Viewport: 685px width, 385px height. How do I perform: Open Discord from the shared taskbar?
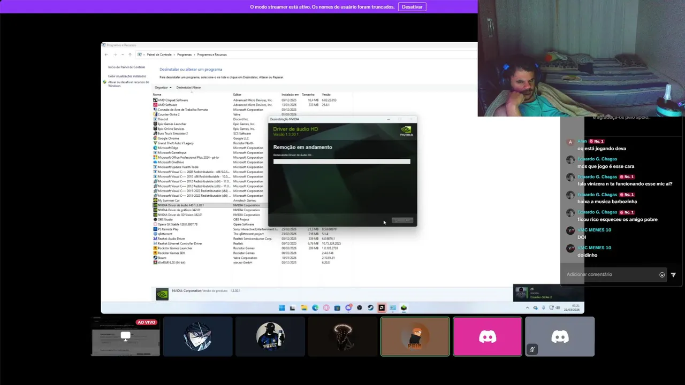pyautogui.click(x=348, y=308)
